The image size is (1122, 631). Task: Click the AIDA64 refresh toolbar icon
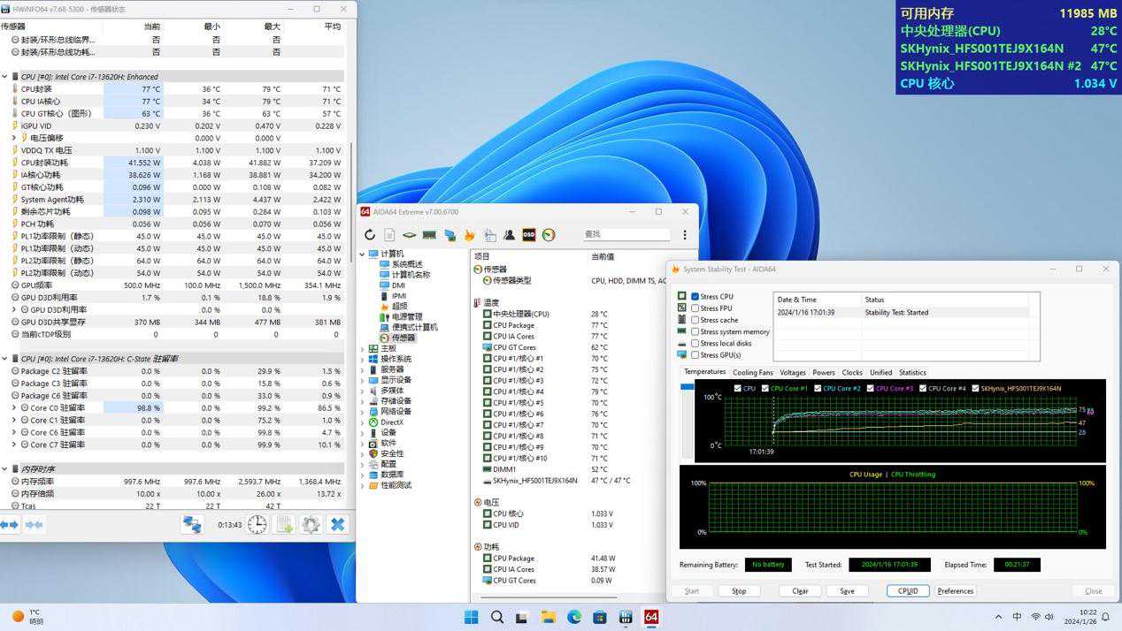[370, 235]
